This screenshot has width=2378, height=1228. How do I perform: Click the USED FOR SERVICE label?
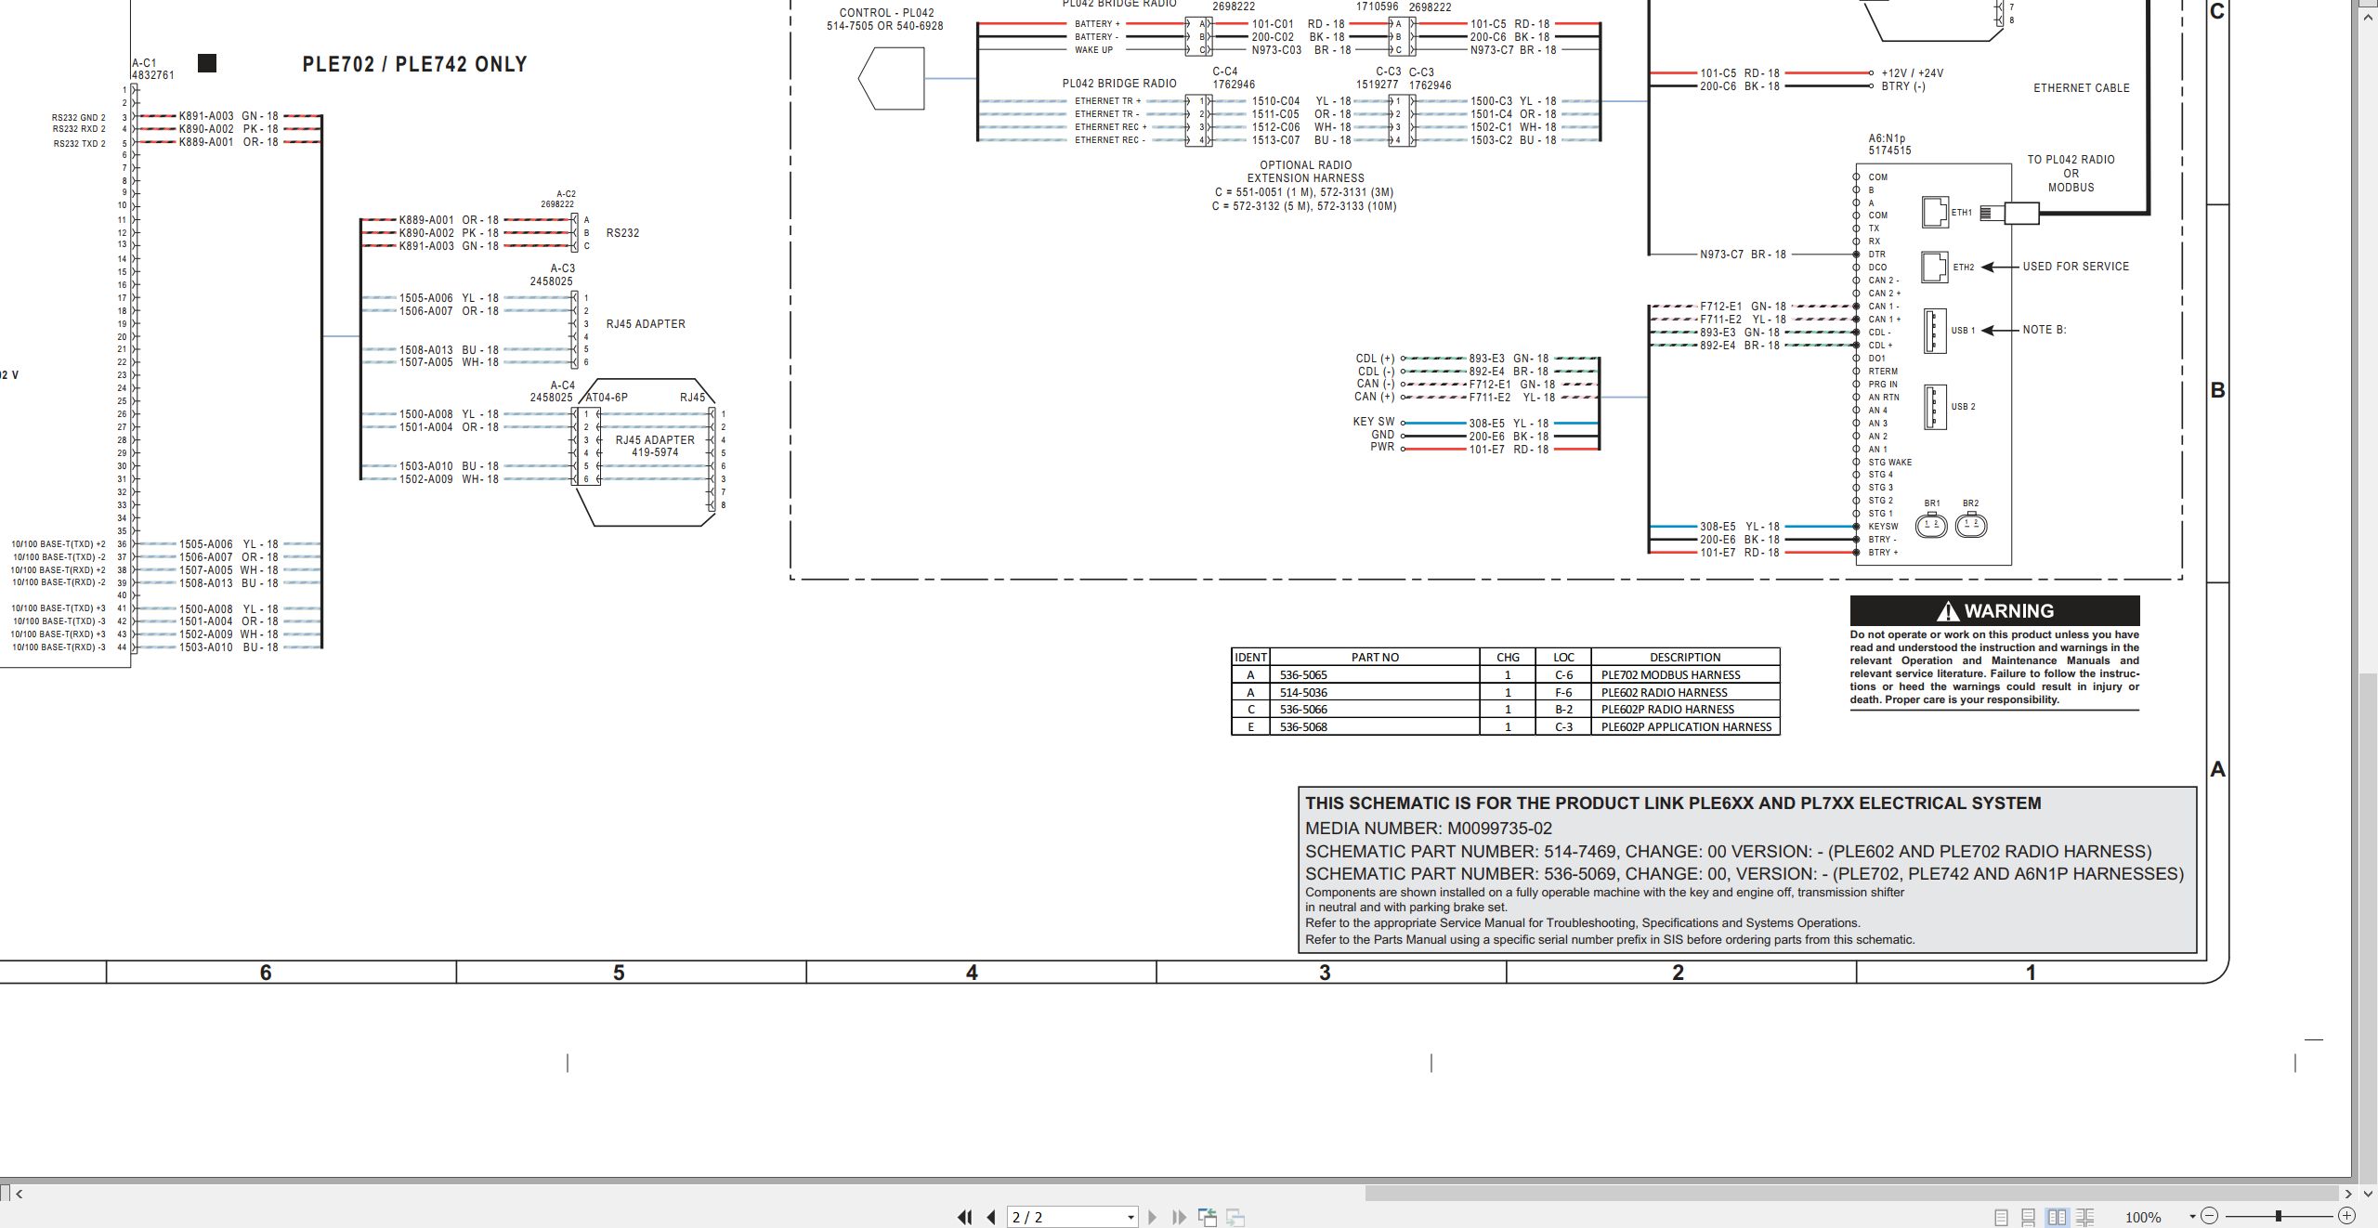point(2076,267)
